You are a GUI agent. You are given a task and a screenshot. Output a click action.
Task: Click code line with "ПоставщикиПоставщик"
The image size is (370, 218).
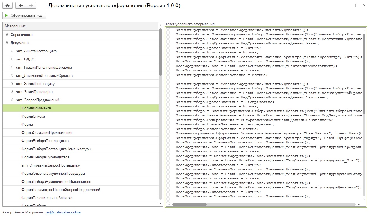pyautogui.click(x=256, y=66)
